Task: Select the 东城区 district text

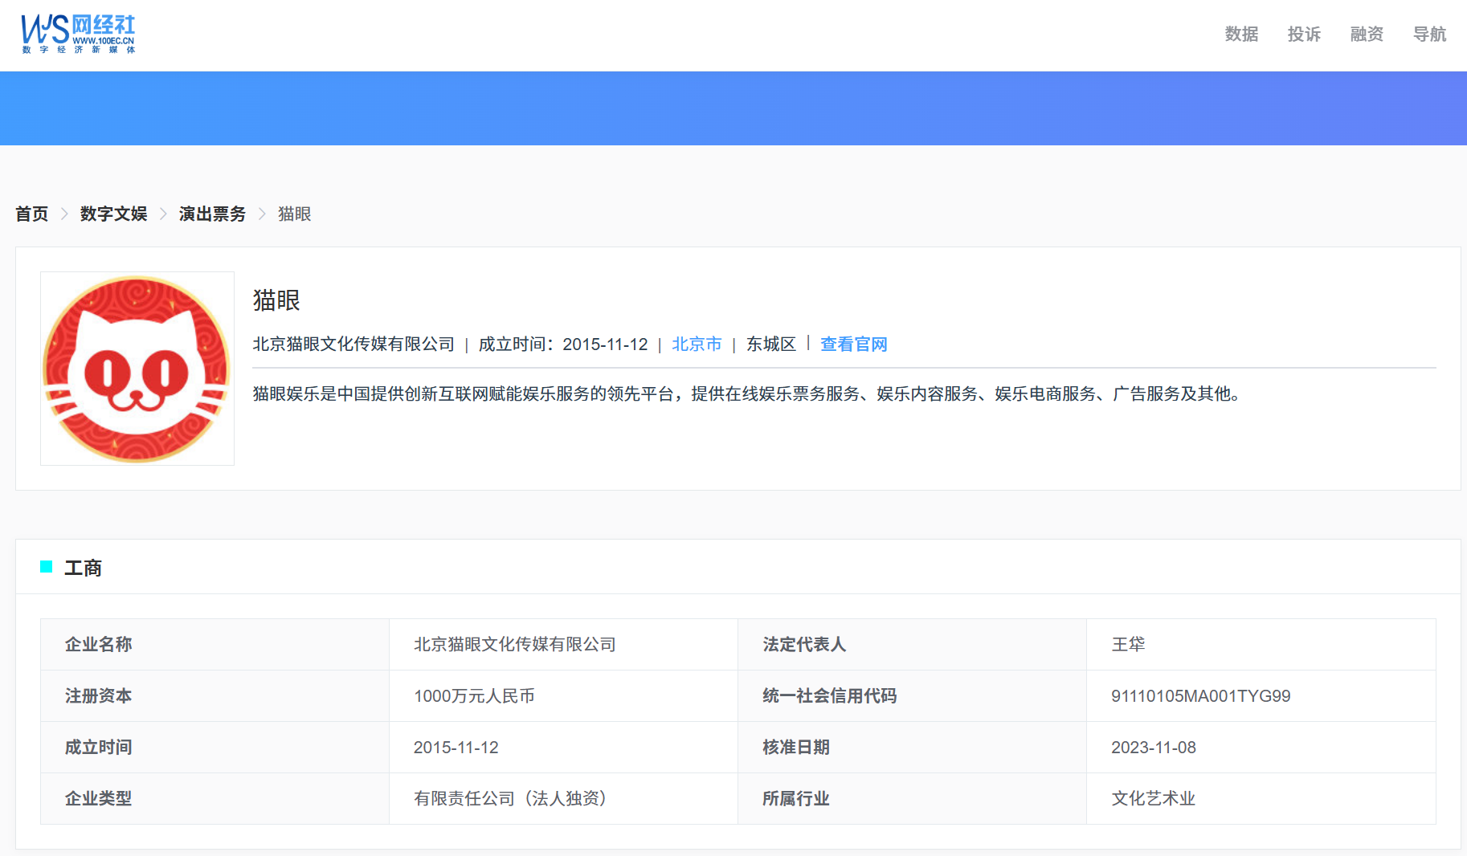Action: click(771, 344)
